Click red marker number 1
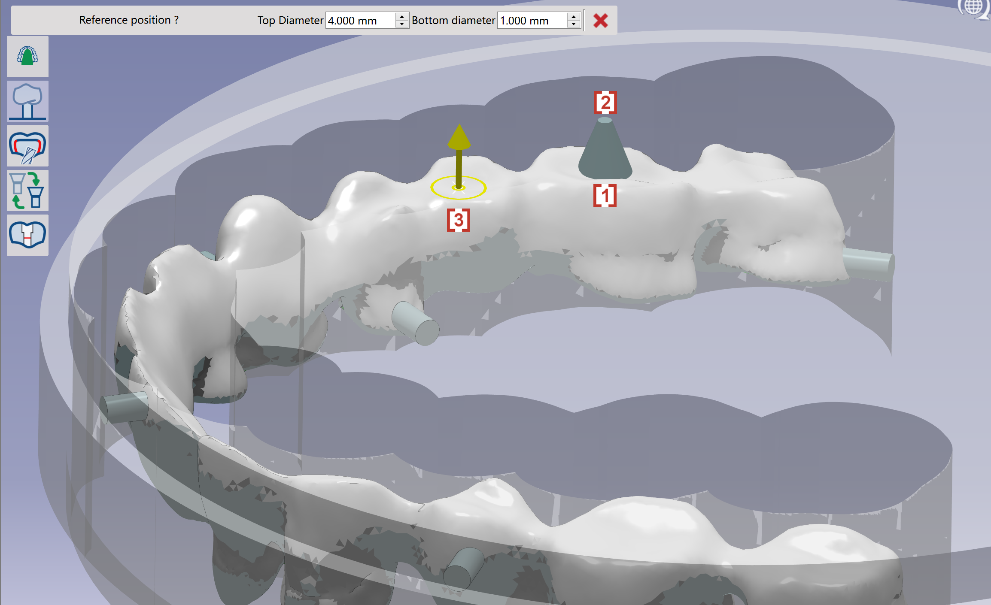This screenshot has height=605, width=991. [605, 196]
